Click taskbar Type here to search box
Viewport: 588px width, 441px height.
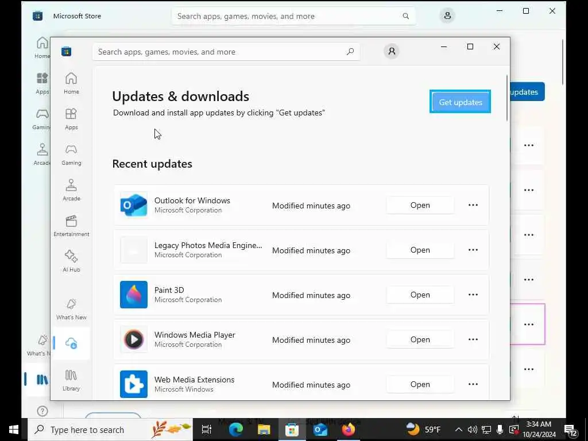tap(111, 430)
